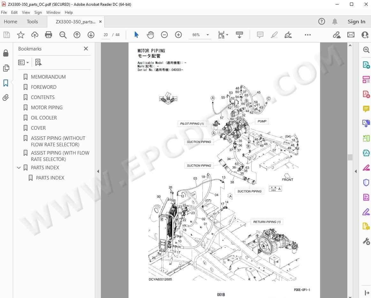371x298 pixels.
Task: Click the Highlight text pen icon
Action: tap(274, 35)
